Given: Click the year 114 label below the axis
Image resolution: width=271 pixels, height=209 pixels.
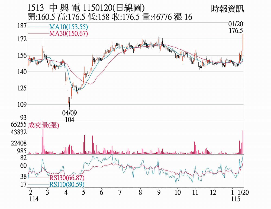Looking at the screenshot, I should (34, 199).
